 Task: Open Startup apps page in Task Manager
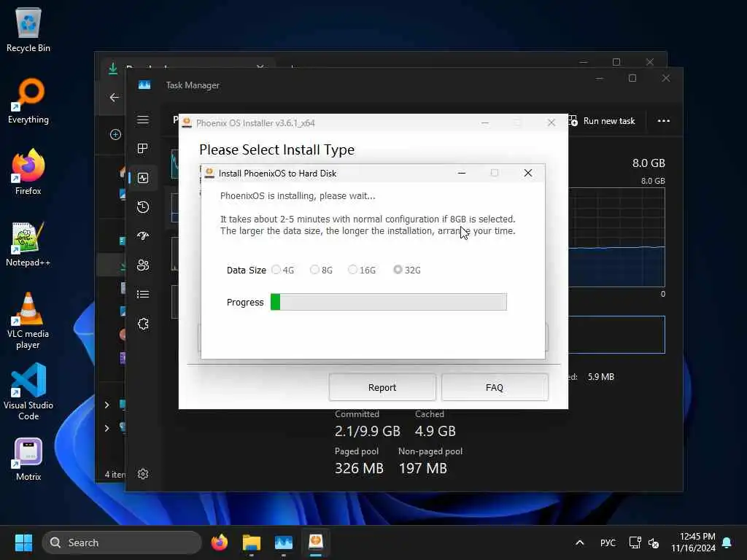click(143, 236)
